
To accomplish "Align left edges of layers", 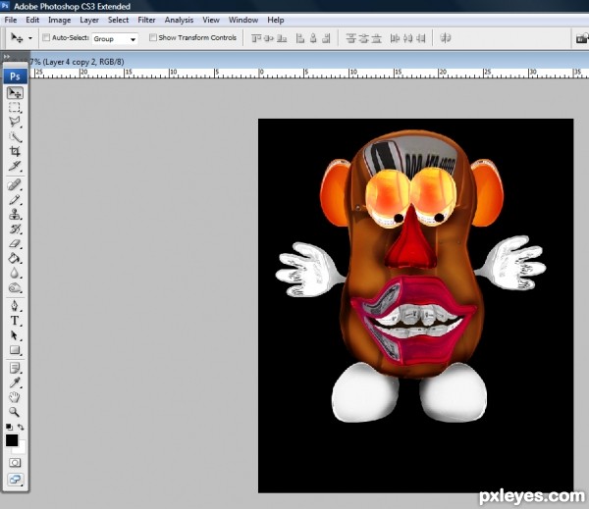I will 300,38.
